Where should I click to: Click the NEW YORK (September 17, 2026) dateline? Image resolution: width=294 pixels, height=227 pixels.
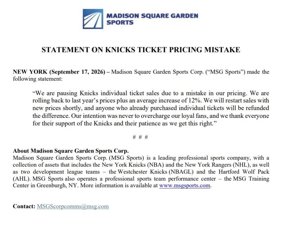point(59,72)
